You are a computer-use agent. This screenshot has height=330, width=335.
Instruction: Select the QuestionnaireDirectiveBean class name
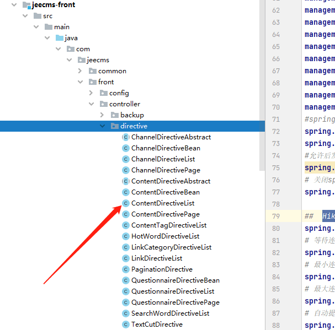pyautogui.click(x=176, y=280)
